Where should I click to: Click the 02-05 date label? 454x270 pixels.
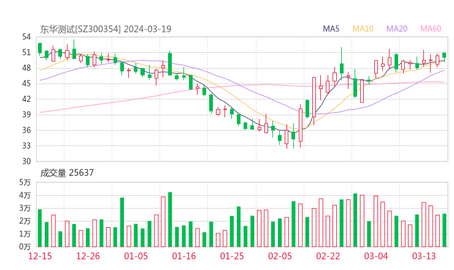[x=280, y=256]
